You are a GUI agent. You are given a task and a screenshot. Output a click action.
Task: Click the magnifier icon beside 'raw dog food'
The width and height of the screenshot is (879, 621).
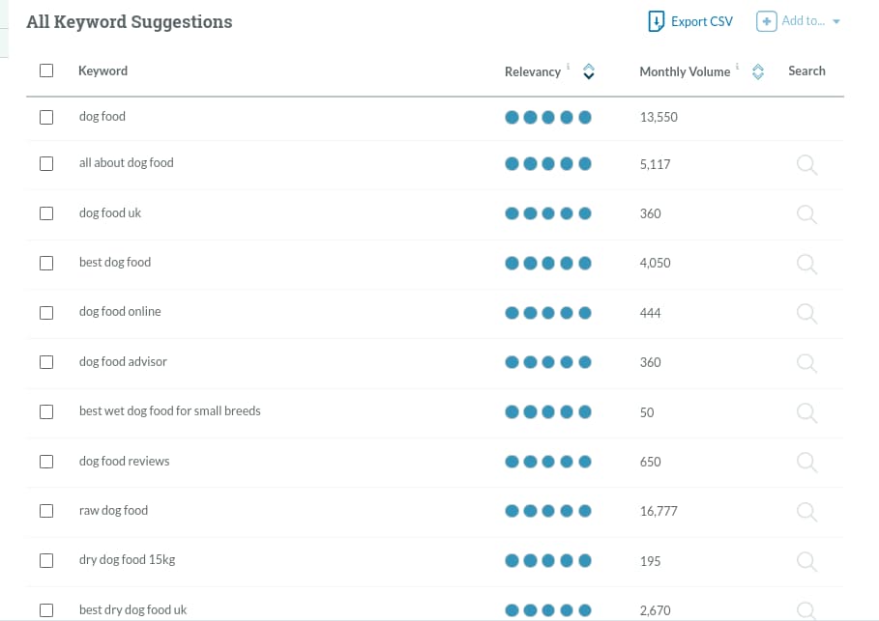(x=807, y=512)
